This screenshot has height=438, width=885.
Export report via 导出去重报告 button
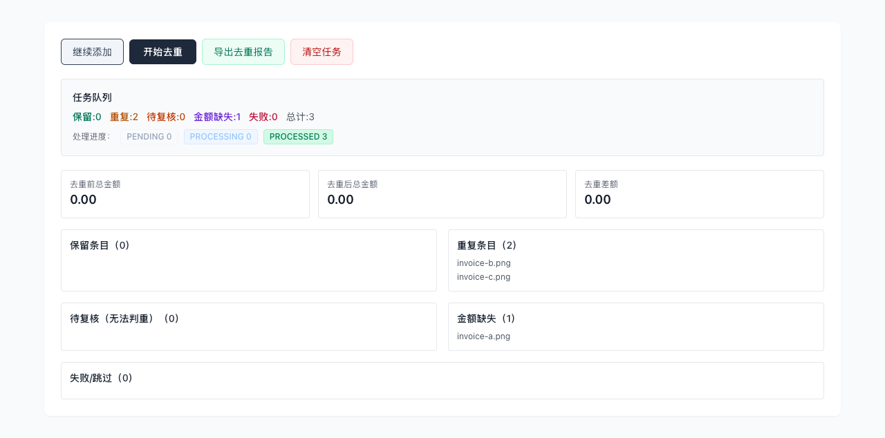click(243, 52)
